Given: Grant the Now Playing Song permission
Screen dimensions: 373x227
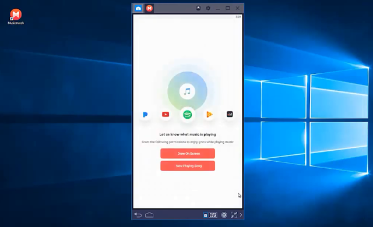Looking at the screenshot, I should [x=188, y=166].
